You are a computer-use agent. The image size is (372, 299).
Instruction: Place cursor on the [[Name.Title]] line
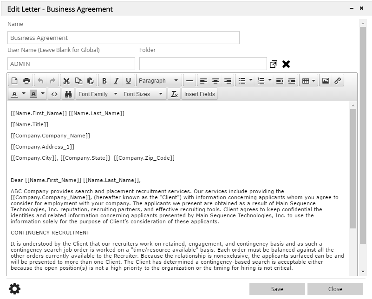[29, 124]
